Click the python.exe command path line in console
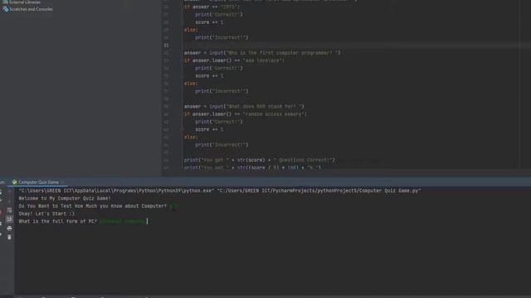 point(220,190)
